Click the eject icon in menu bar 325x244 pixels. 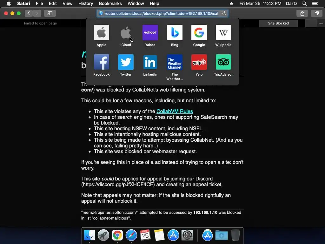pyautogui.click(x=231, y=3)
